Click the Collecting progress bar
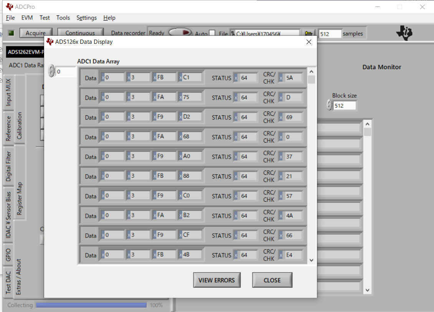This screenshot has width=434, height=312. tap(91, 305)
